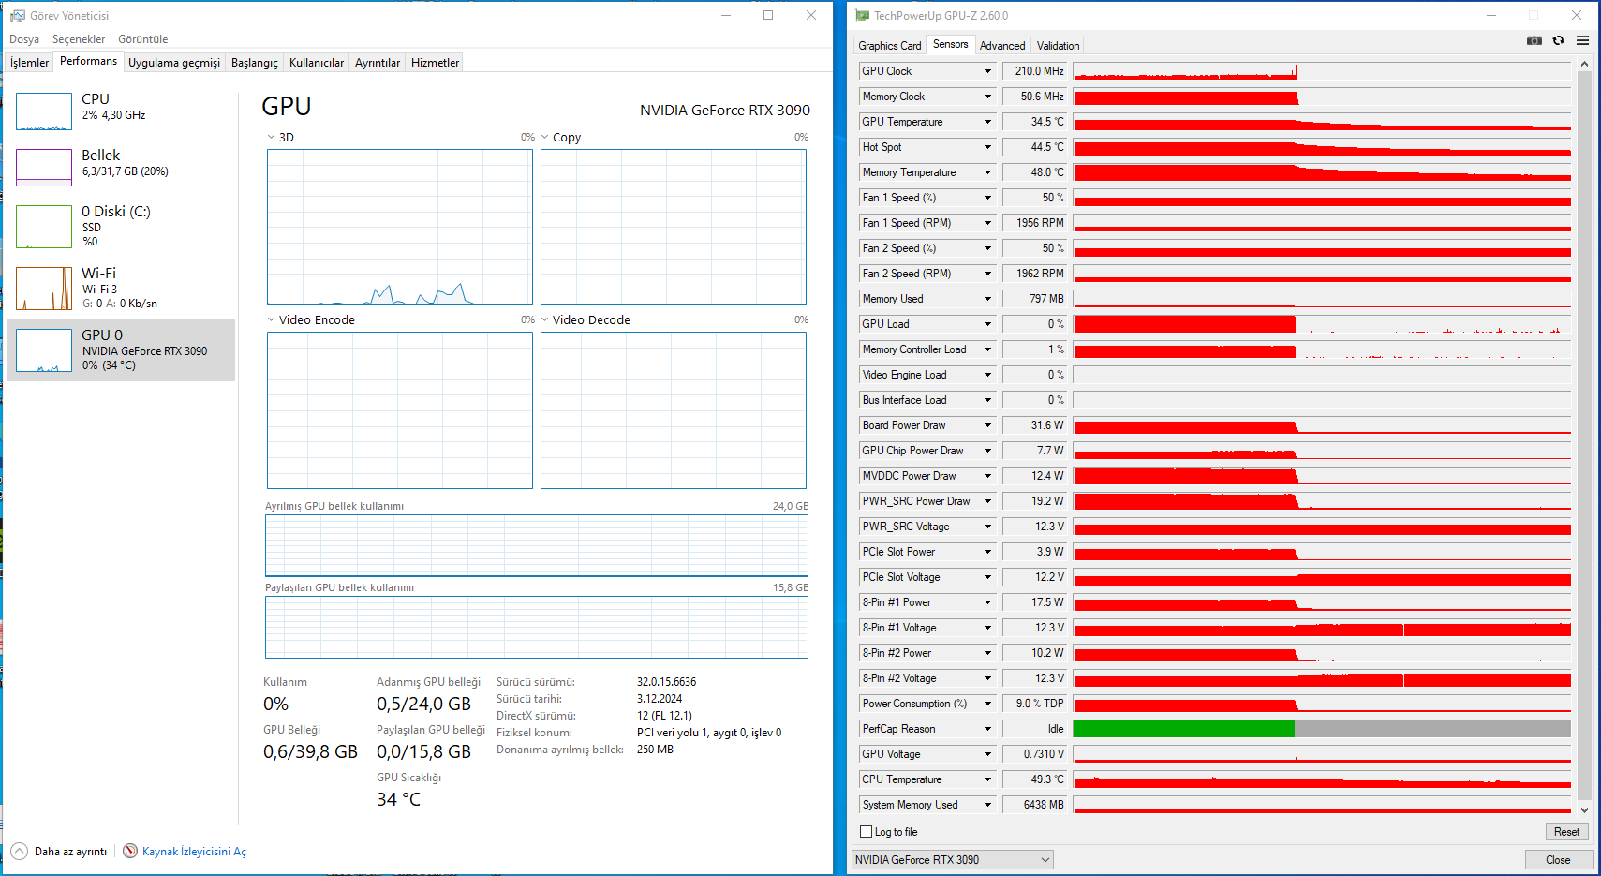Open the Board Power Draw dropdown
Viewport: 1601px width, 876px height.
987,425
